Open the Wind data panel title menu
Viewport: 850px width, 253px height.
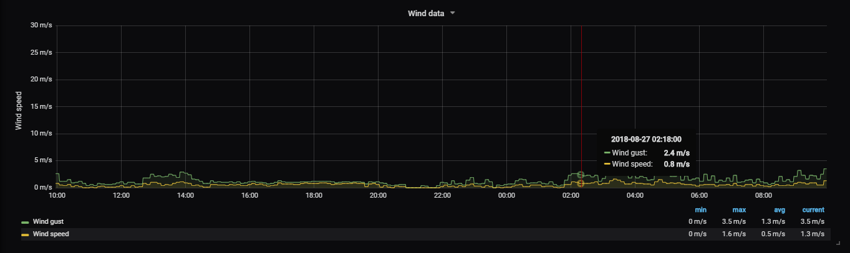tap(426, 14)
